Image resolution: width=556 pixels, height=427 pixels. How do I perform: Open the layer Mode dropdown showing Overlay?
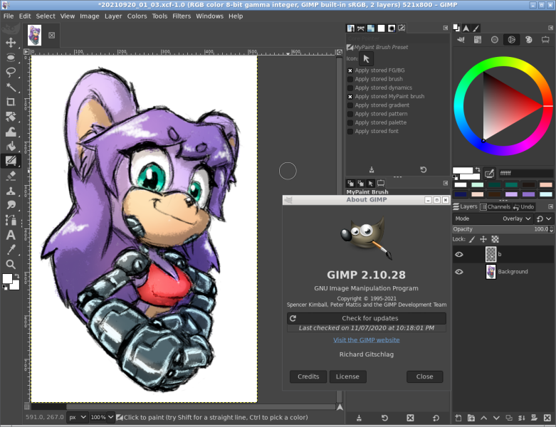pos(493,218)
